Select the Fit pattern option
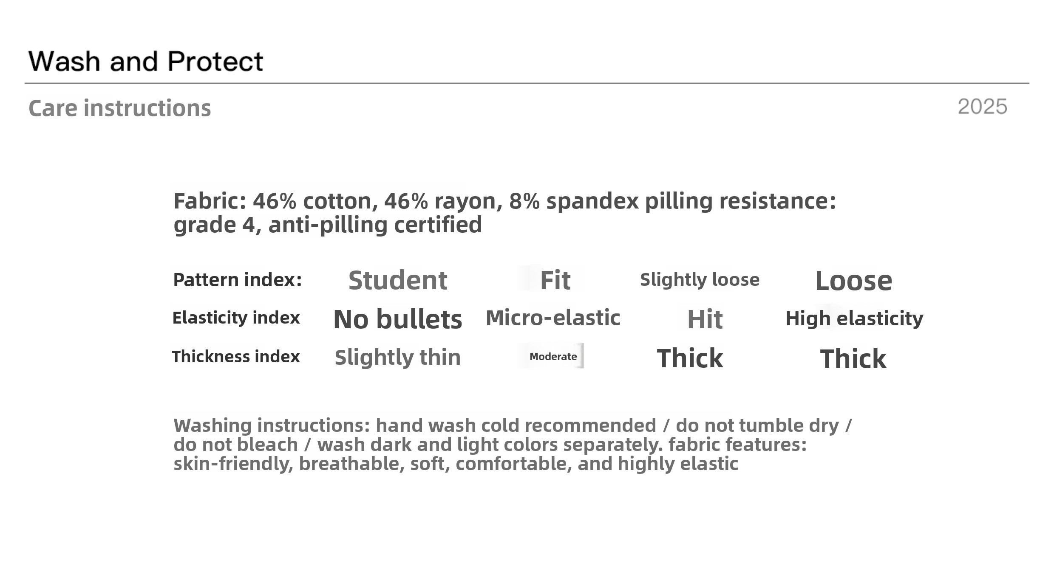 [x=555, y=280]
